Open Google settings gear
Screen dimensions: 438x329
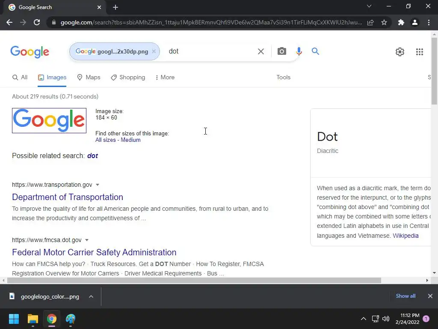pyautogui.click(x=400, y=52)
